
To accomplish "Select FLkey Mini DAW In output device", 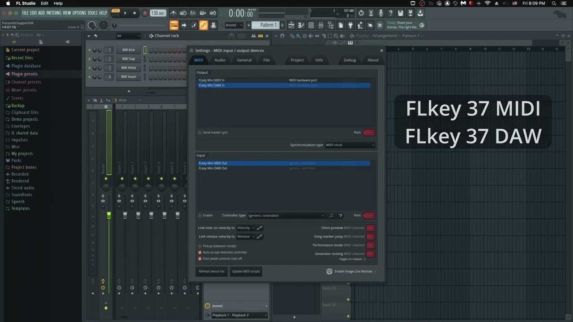I will pos(284,85).
